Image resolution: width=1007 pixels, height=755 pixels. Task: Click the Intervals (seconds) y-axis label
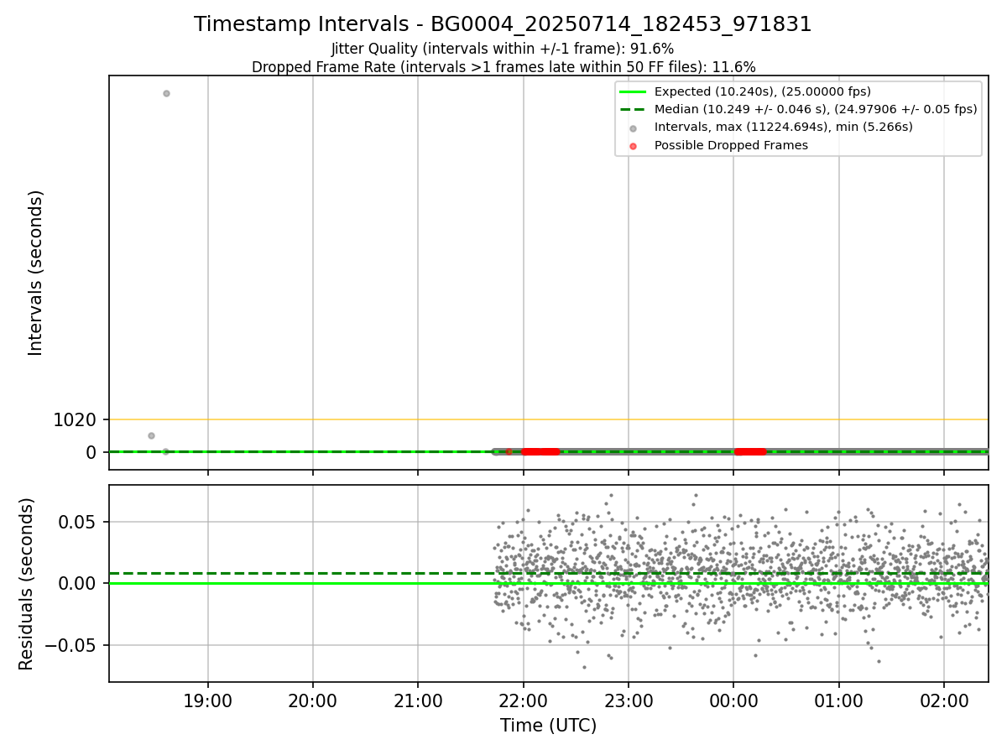tap(35, 272)
